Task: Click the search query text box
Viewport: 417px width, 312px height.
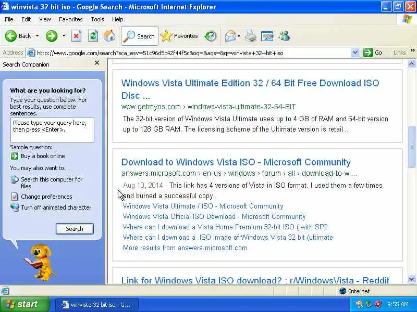Action: (52, 130)
